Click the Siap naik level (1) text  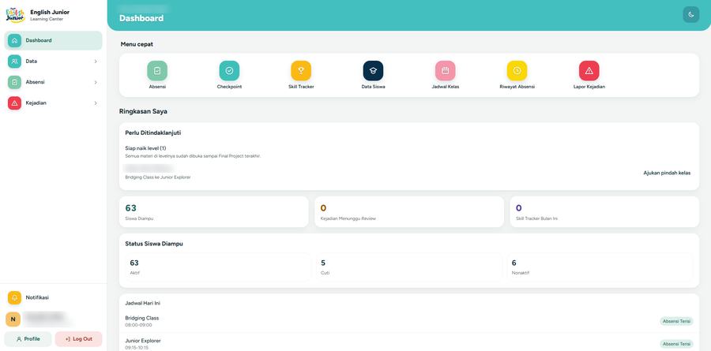coord(145,148)
